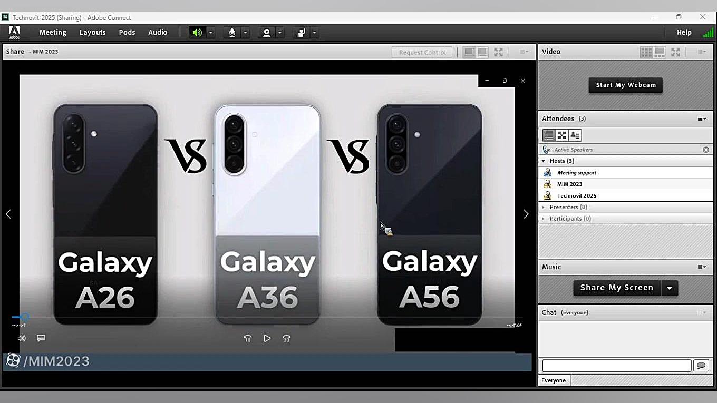Toggle the microphone in the toolbar
This screenshot has height=403, width=717.
click(x=232, y=33)
